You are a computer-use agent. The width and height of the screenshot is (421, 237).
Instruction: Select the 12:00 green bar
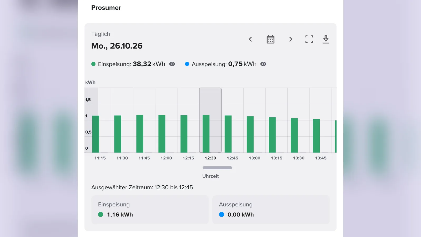click(162, 134)
